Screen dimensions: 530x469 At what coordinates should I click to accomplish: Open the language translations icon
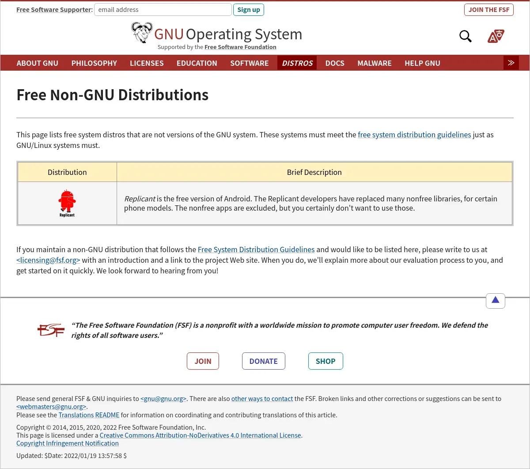[496, 36]
